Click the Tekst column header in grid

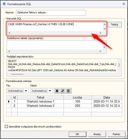41,97
